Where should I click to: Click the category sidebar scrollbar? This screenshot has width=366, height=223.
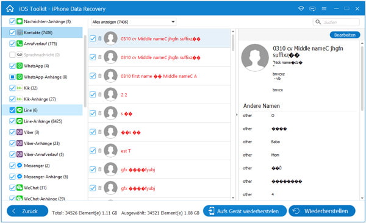(x=85, y=71)
